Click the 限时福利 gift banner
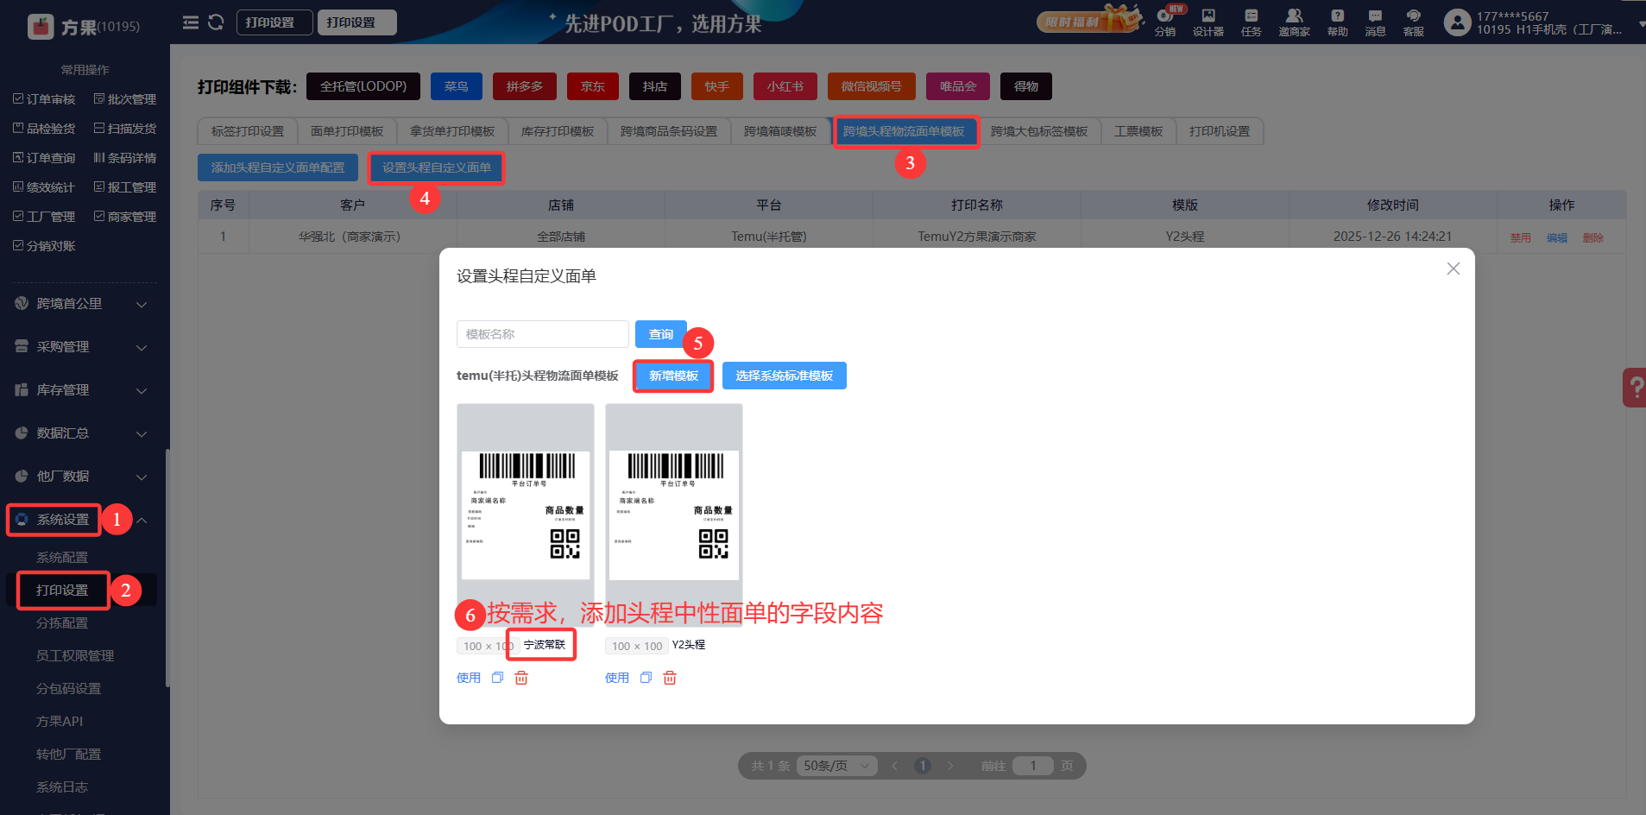 coord(1089,21)
